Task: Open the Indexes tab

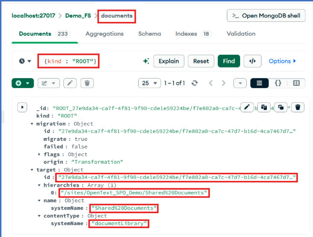Action: (x=193, y=34)
